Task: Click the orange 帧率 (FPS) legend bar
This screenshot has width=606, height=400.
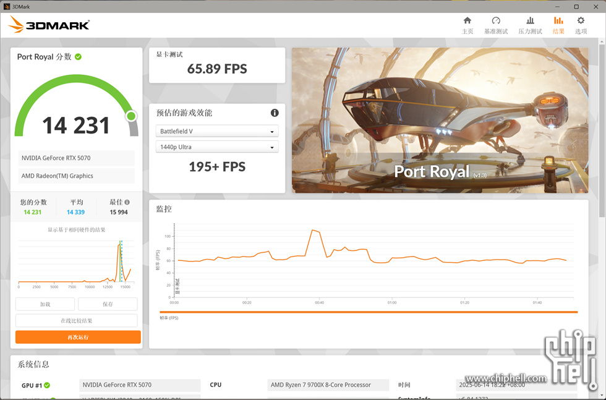Action: pyautogui.click(x=369, y=312)
